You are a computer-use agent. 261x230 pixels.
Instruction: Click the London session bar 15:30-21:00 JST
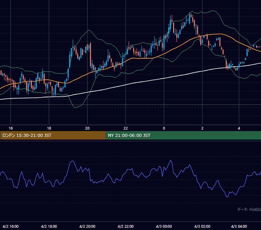tap(53, 135)
